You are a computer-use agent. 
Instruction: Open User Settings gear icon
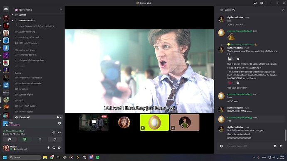59,148
